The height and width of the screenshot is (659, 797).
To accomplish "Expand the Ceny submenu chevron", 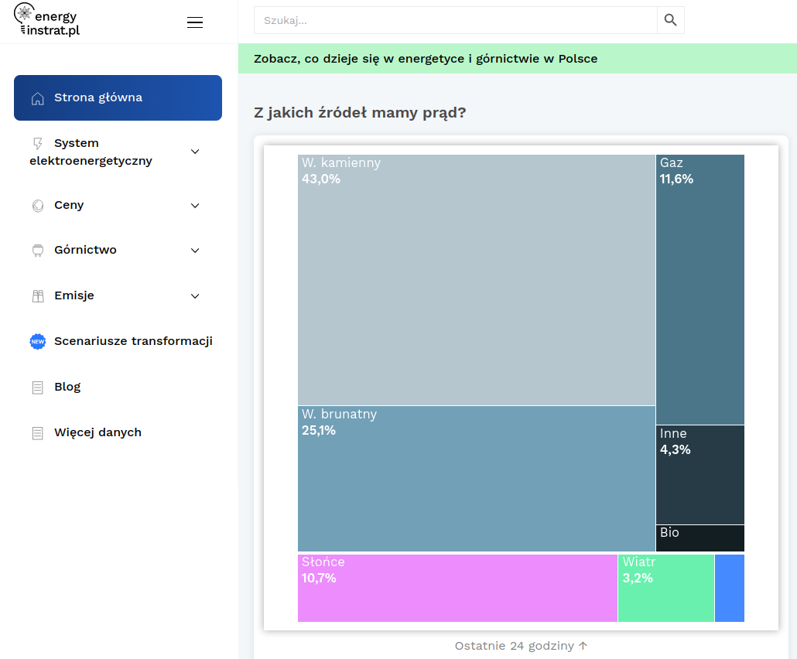I will pyautogui.click(x=195, y=205).
